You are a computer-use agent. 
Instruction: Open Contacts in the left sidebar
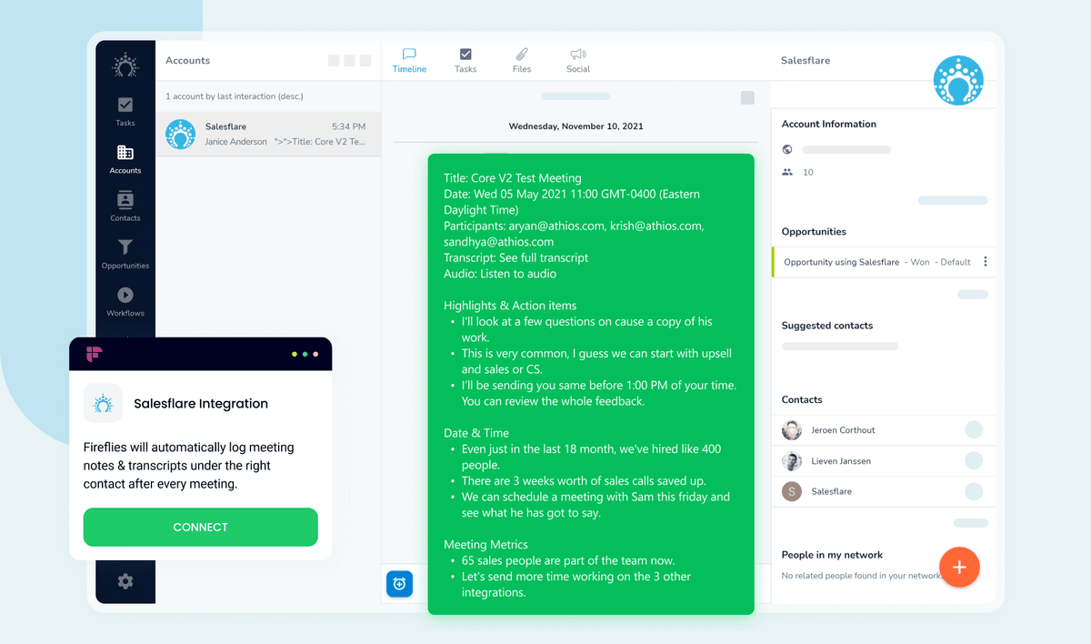coord(125,206)
